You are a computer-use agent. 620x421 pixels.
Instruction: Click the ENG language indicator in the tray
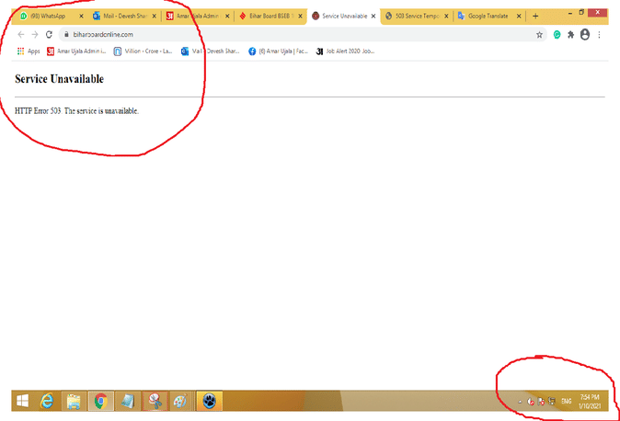coord(568,402)
